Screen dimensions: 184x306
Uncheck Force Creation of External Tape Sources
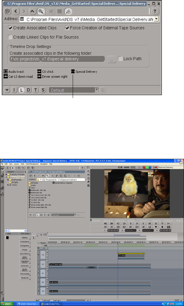67,28
